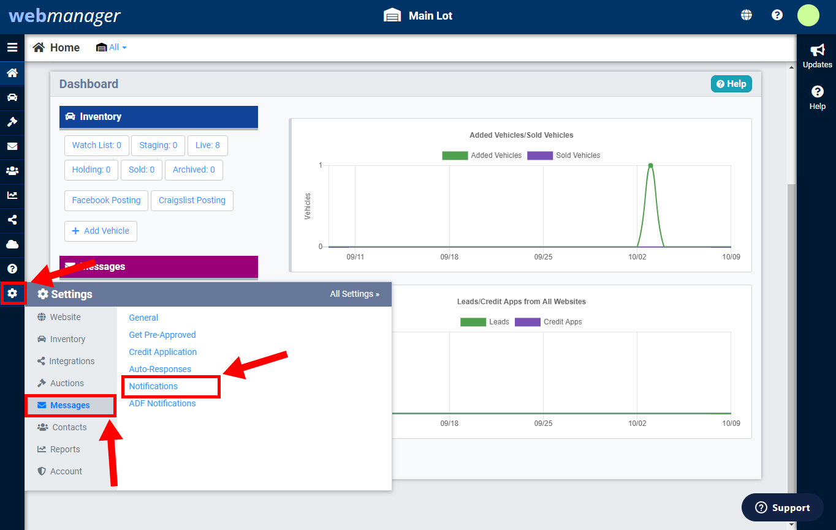Open Facebook Posting
Viewport: 836px width, 530px height.
coord(106,201)
